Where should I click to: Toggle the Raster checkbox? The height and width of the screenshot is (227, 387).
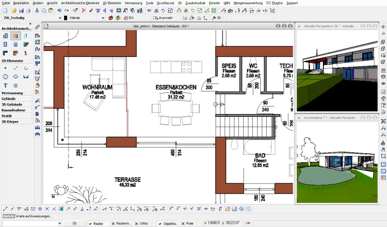point(95,223)
